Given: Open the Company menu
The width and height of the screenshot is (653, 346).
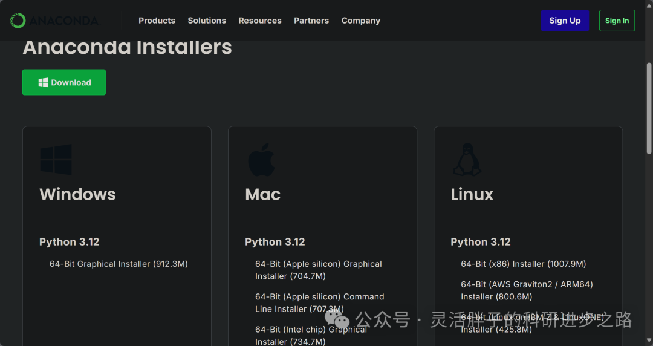Looking at the screenshot, I should tap(360, 21).
